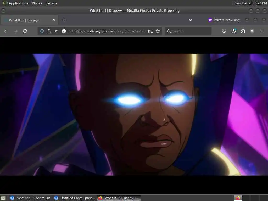Reload the Disney+ page

click(x=25, y=31)
